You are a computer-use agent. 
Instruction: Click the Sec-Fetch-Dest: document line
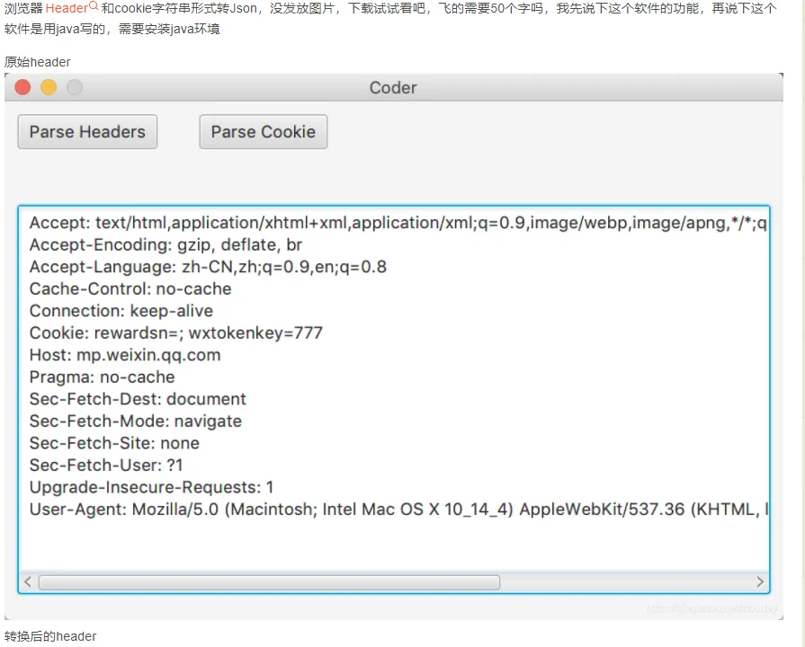click(138, 399)
